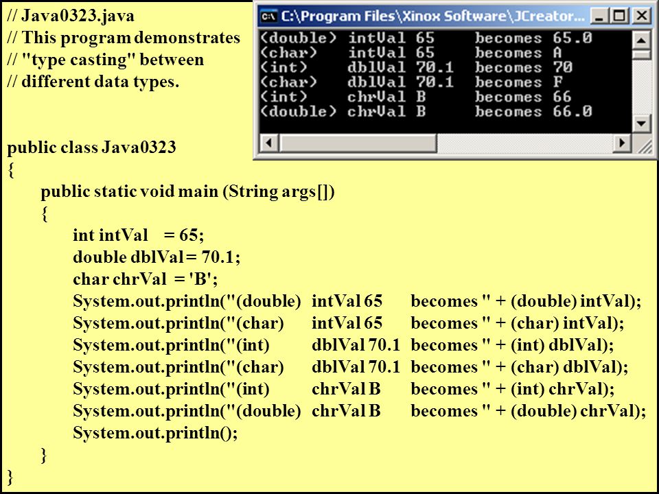The width and height of the screenshot is (659, 494).
Task: Click the println line ending '(double) intVal);'
Action: [357, 301]
